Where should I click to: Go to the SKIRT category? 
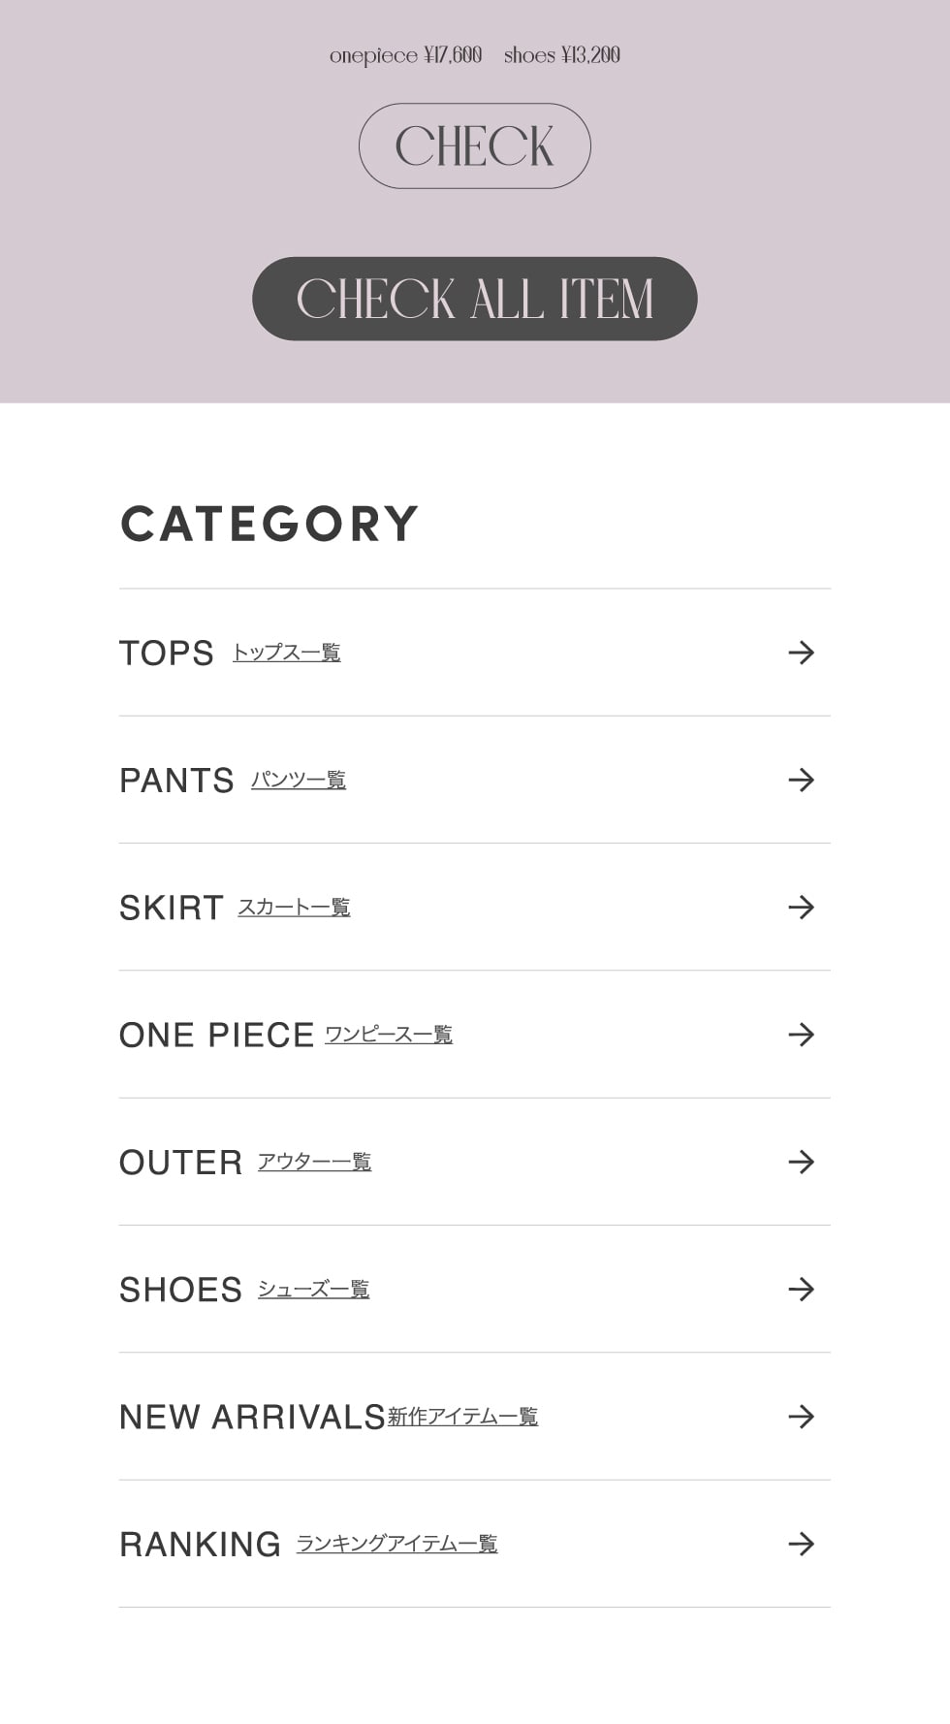click(x=171, y=908)
